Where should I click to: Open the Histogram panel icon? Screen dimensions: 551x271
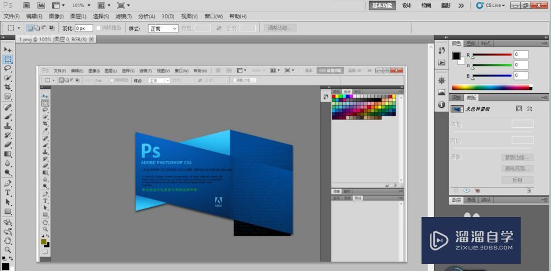442,93
